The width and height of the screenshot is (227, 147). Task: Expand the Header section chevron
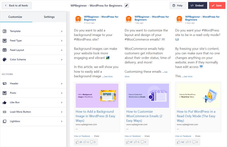coord(62,83)
